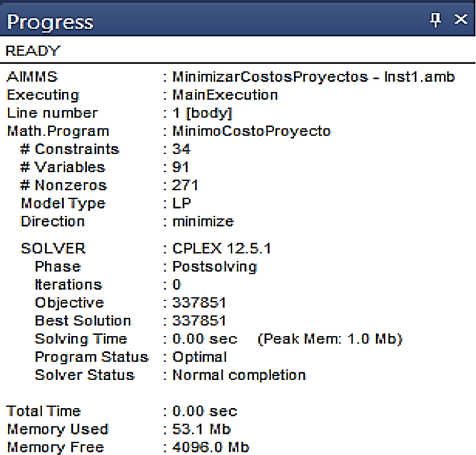Click the # Variables value 91
Screen dimensions: 476x455
(181, 168)
